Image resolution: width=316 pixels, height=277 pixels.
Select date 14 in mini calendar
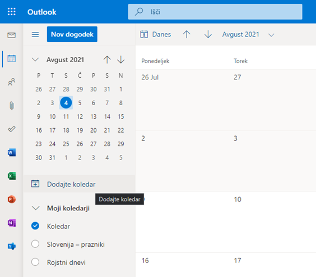tap(107, 116)
